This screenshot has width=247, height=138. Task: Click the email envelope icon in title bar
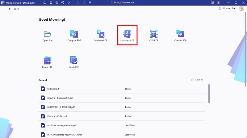click(57, 3)
